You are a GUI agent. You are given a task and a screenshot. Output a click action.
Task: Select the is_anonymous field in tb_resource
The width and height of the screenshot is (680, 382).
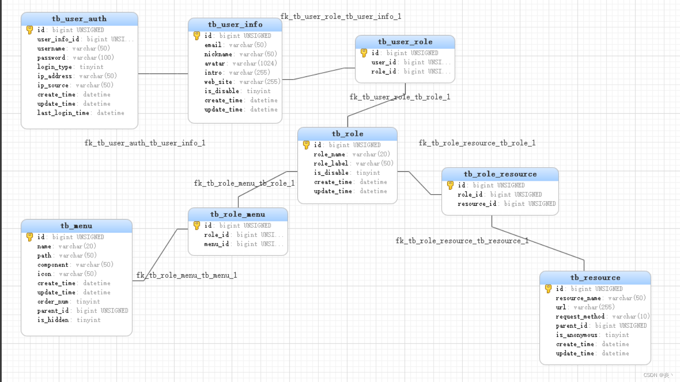tap(592, 335)
